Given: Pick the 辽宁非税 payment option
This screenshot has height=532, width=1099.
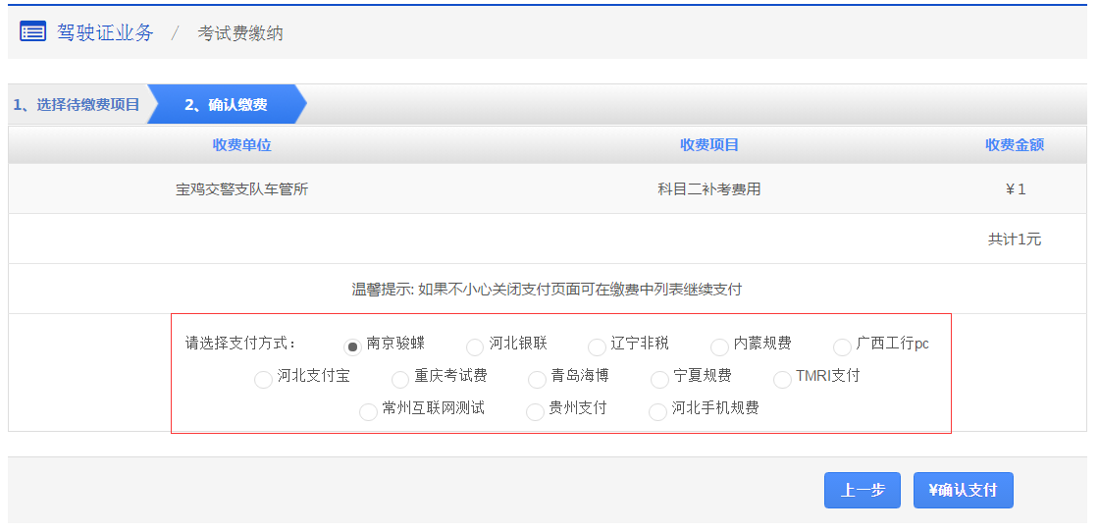Looking at the screenshot, I should [x=597, y=346].
